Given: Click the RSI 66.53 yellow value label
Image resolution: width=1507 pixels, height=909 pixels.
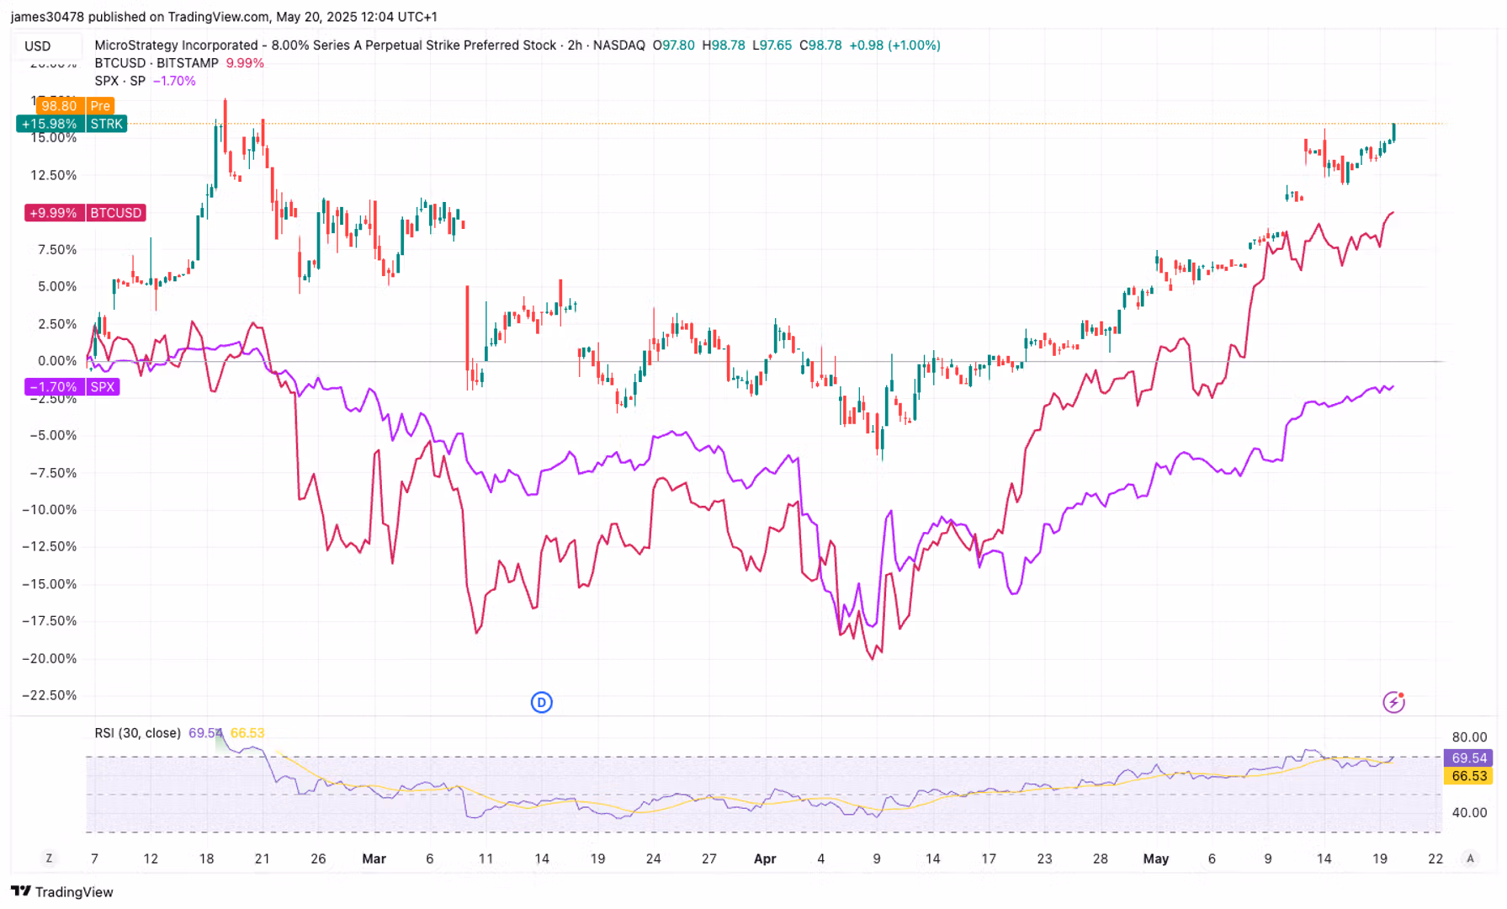Looking at the screenshot, I should point(1468,776).
